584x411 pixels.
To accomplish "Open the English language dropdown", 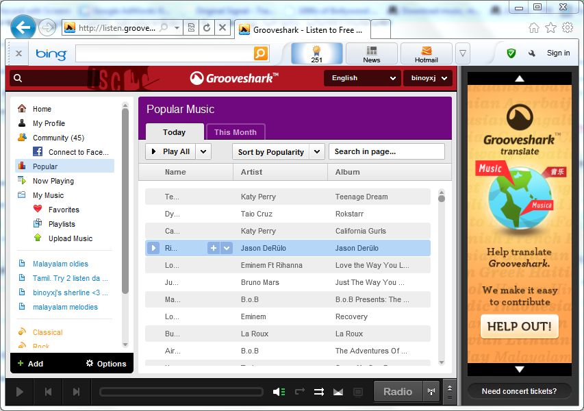I will (362, 78).
